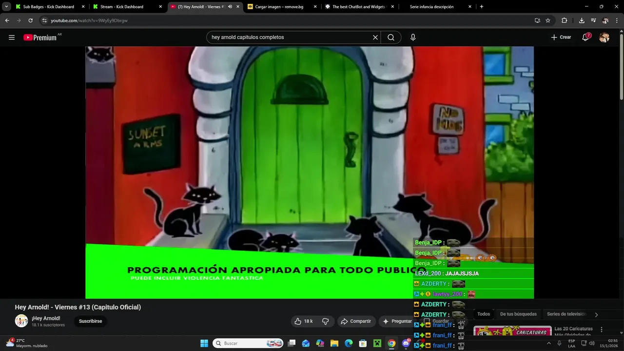Viewport: 624px width, 351px height.
Task: Run search with the magnifier button
Action: [391, 38]
